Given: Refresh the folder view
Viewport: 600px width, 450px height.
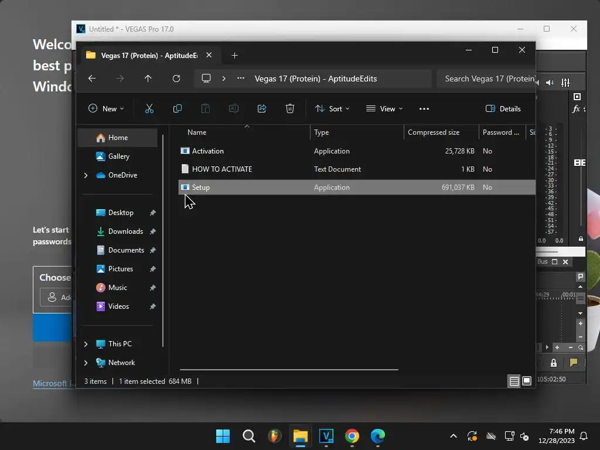Looking at the screenshot, I should click(176, 79).
